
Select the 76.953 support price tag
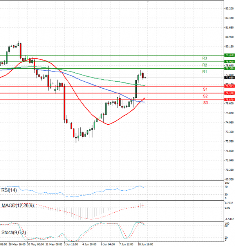[x=229, y=86]
